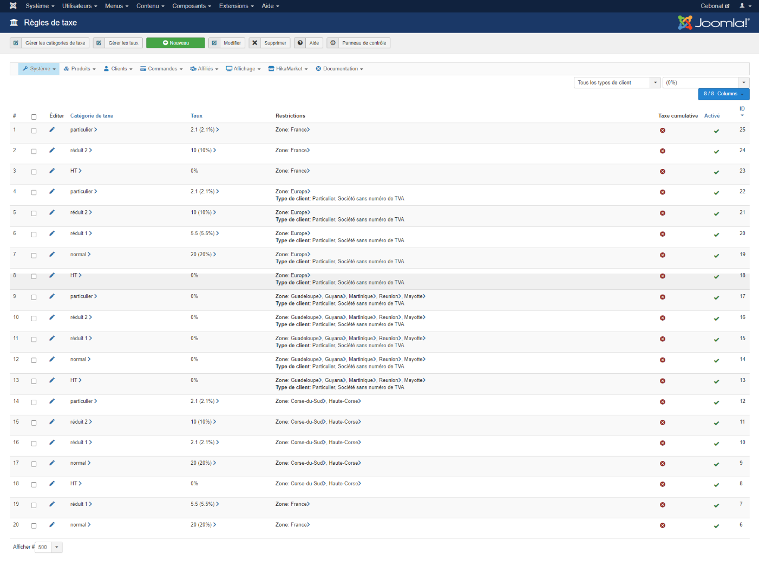Open the Composants menu in top bar
Viewport: 759px width, 585px height.
point(191,6)
